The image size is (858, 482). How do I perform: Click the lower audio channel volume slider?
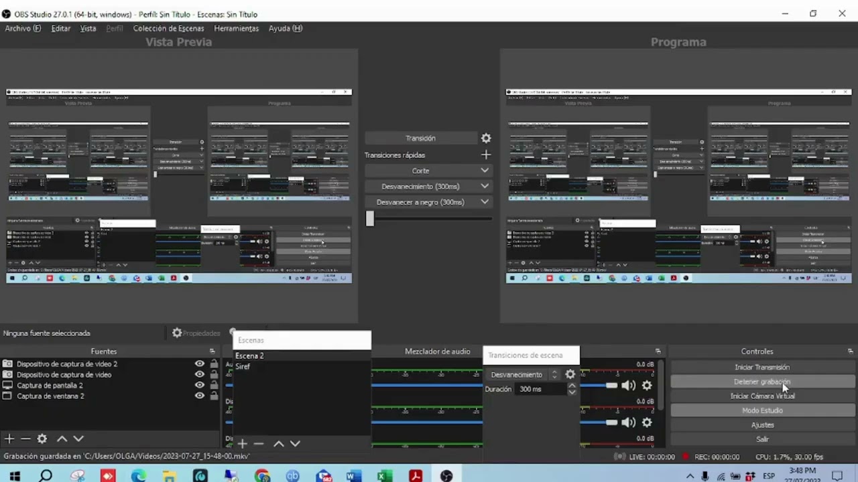611,422
